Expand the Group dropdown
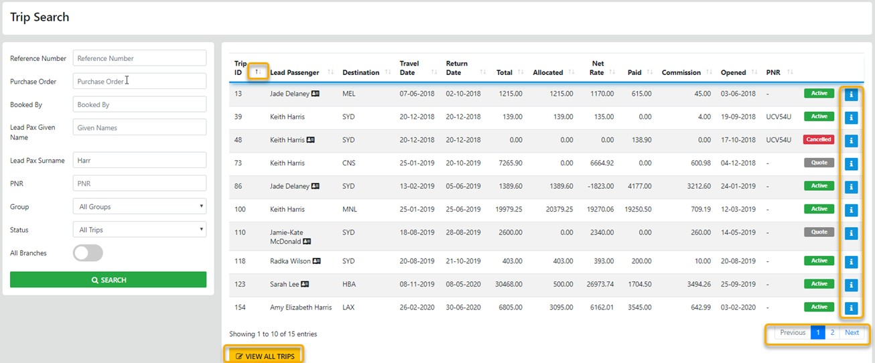 [x=139, y=207]
